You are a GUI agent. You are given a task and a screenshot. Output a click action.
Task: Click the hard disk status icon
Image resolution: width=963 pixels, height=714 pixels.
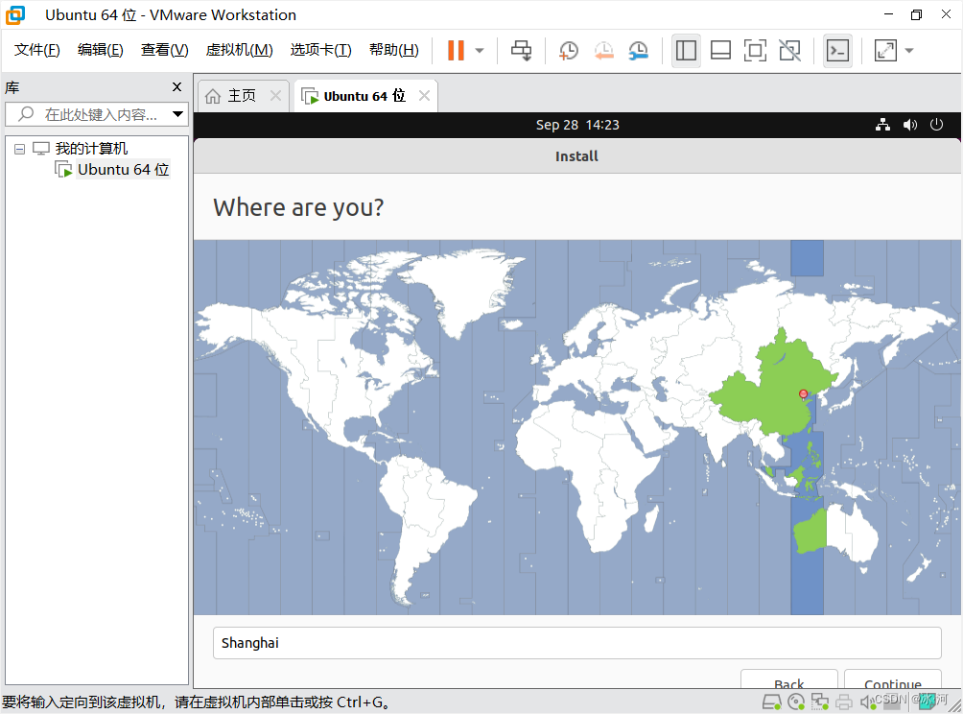[771, 702]
